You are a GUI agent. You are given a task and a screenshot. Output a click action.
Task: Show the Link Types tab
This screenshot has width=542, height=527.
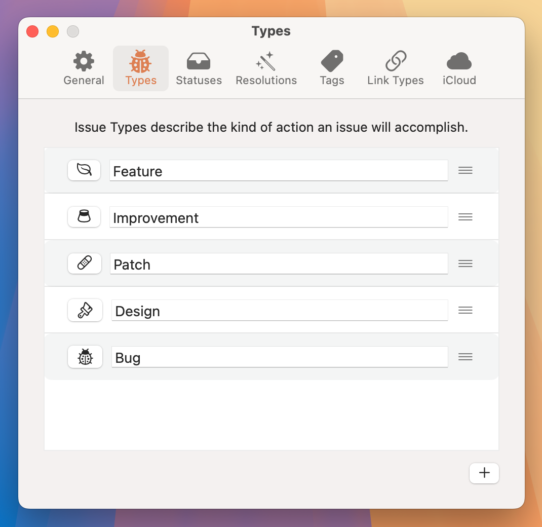(395, 68)
